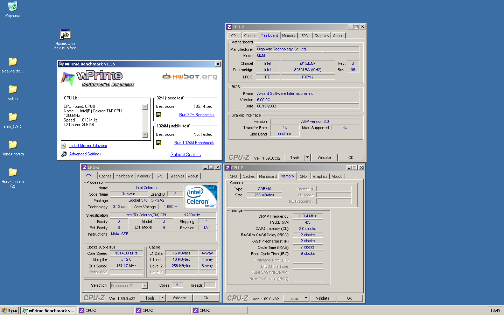Run the 1024M Benchmark
The height and width of the screenshot is (315, 504).
[x=194, y=143]
